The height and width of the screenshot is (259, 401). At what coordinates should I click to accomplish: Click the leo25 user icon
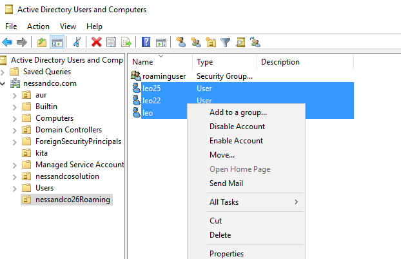(x=136, y=88)
